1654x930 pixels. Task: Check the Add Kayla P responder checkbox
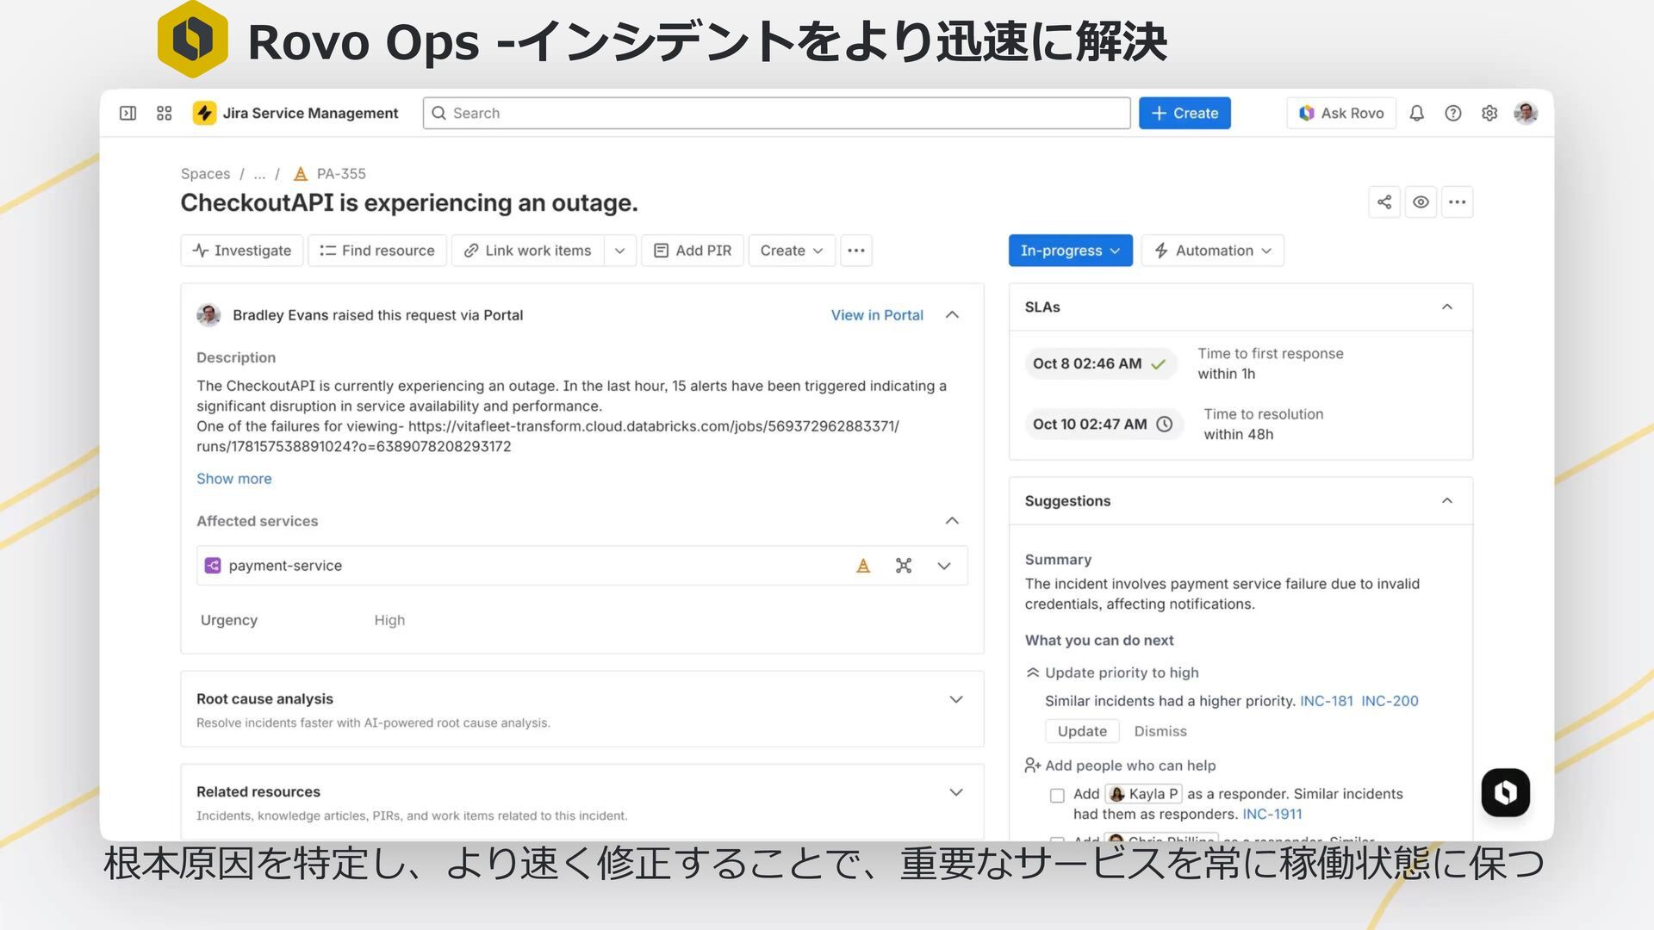[1057, 795]
